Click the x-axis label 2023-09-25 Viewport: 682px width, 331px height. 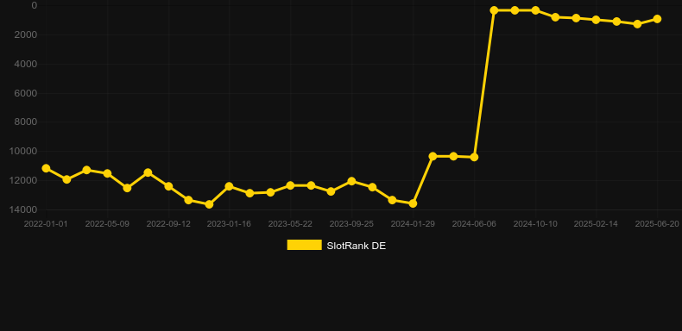(x=351, y=224)
